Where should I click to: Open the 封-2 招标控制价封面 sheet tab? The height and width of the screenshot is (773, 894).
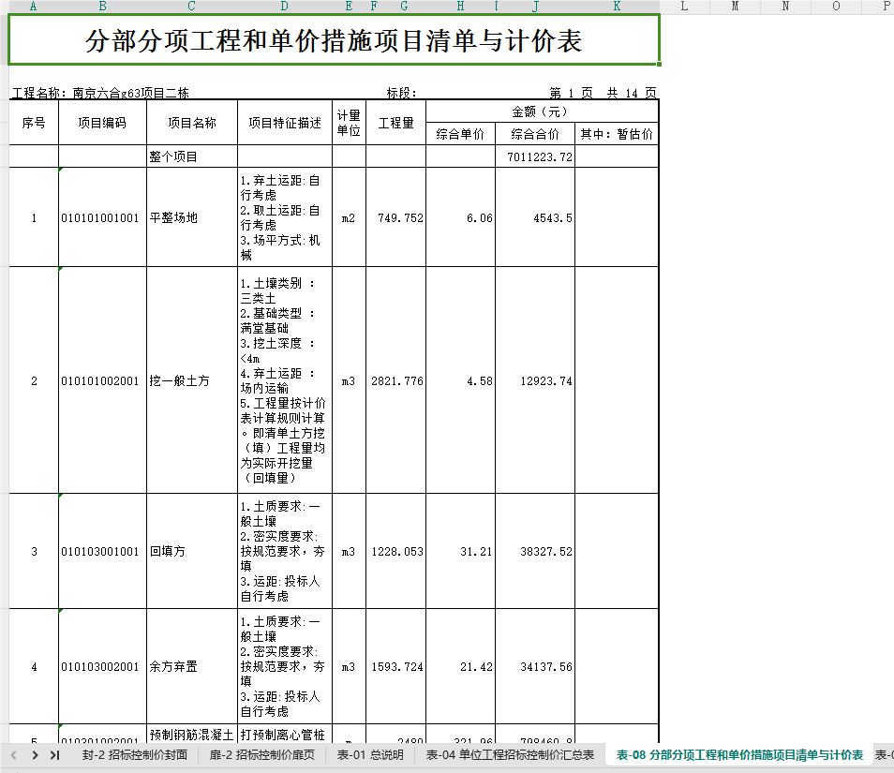135,755
